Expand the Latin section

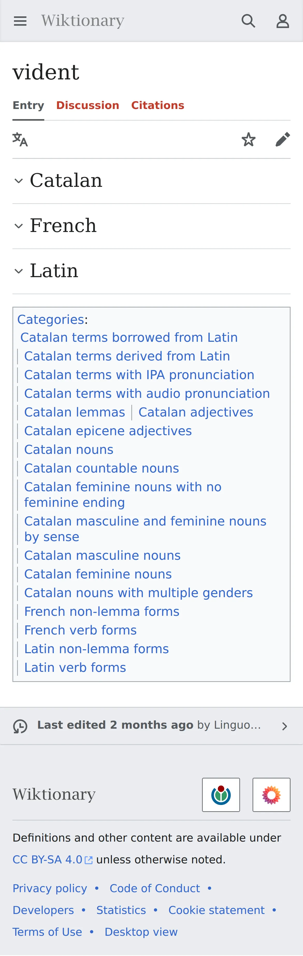[x=151, y=271]
